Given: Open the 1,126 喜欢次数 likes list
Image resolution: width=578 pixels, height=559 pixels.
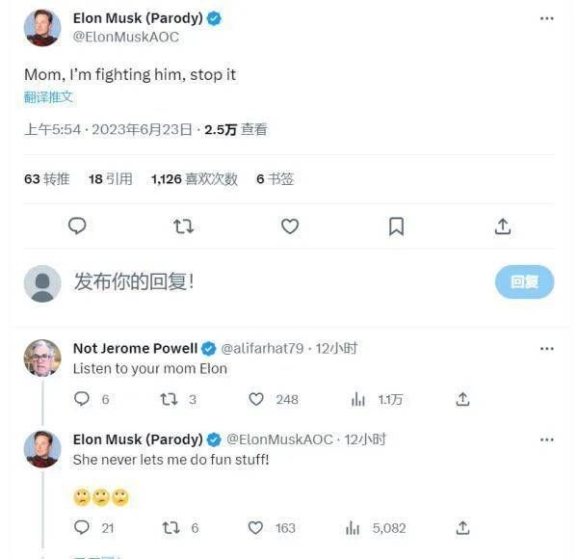Looking at the screenshot, I should click(x=195, y=179).
